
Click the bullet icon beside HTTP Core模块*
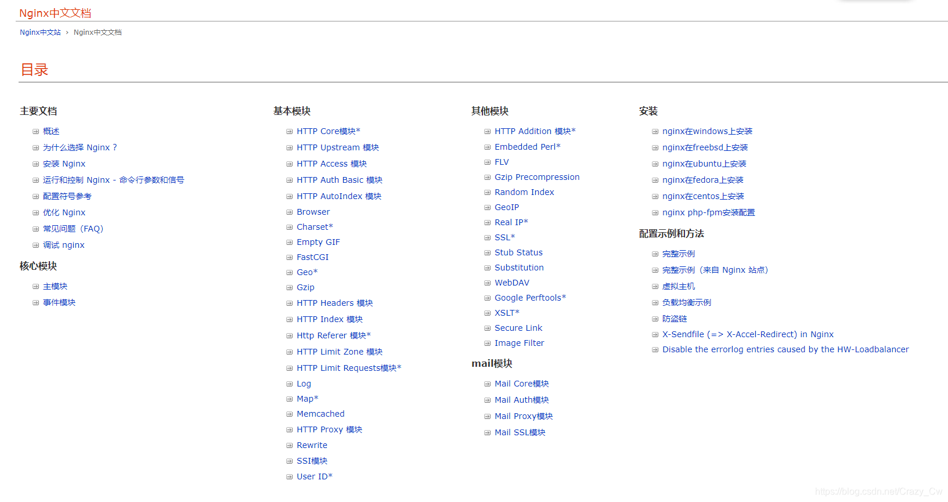pos(289,132)
